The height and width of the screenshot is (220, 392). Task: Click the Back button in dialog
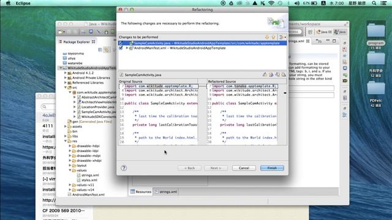189,168
